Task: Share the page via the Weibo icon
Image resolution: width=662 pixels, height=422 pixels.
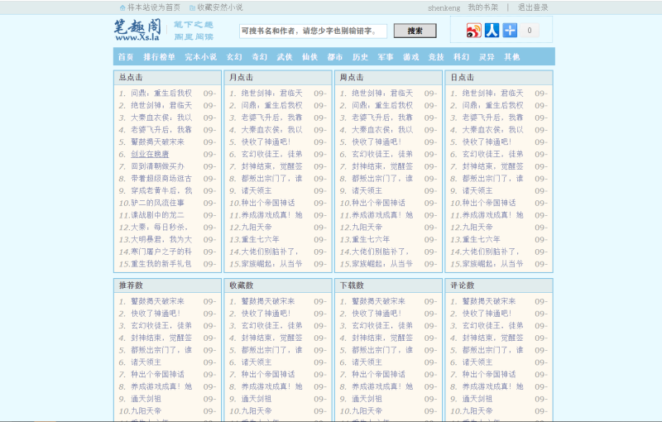Action: 473,31
